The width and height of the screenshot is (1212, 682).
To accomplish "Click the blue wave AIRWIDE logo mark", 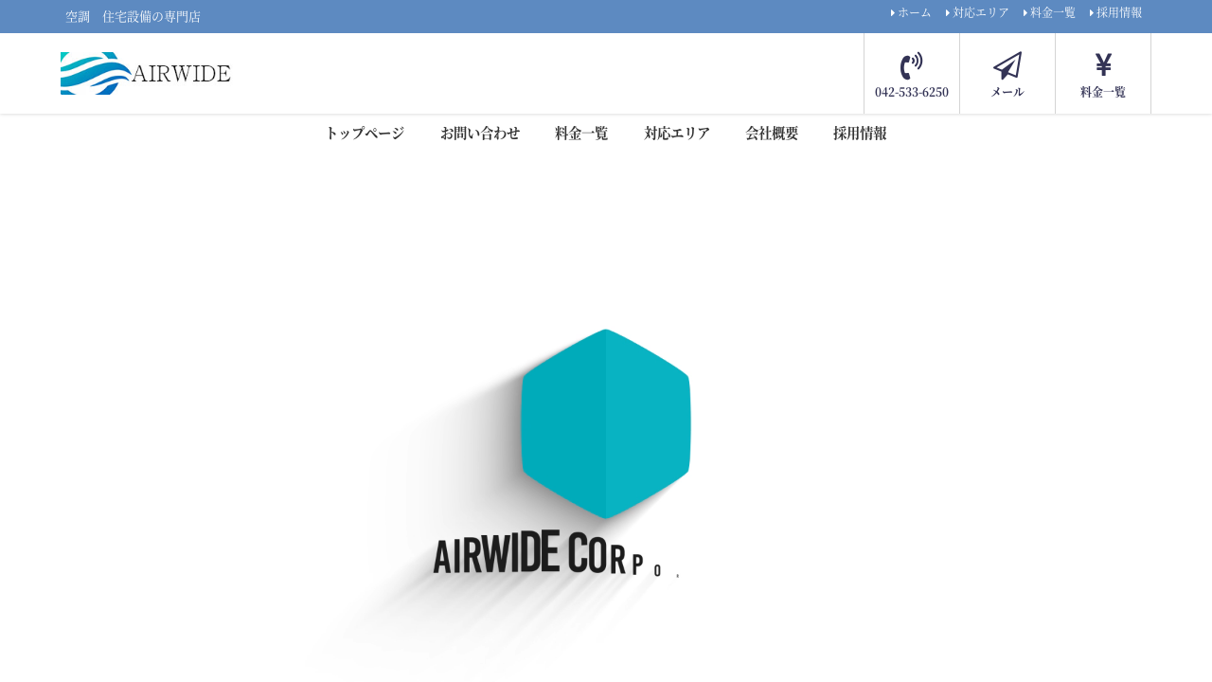I will [x=95, y=73].
